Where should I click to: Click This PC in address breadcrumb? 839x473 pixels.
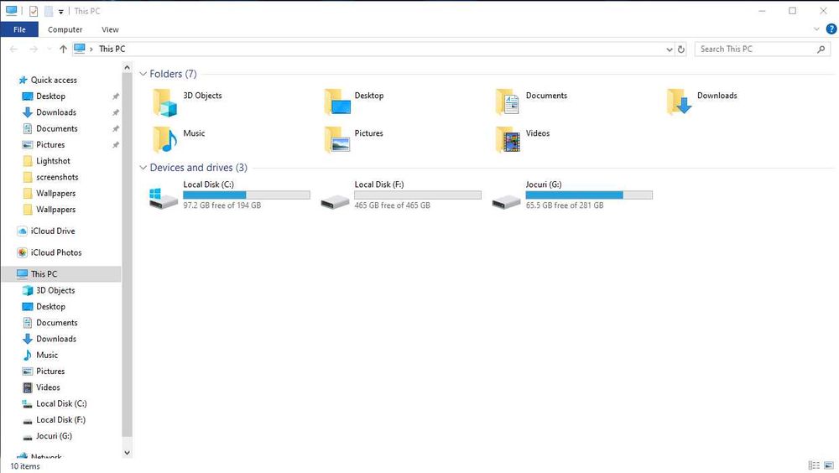point(112,49)
